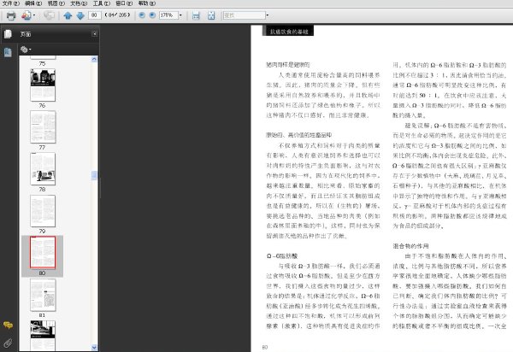Open the Attachments paperclip panel icon
The width and height of the screenshot is (513, 352).
click(x=8, y=343)
